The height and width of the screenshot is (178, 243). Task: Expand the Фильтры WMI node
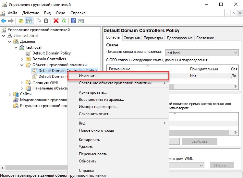tap(22, 83)
